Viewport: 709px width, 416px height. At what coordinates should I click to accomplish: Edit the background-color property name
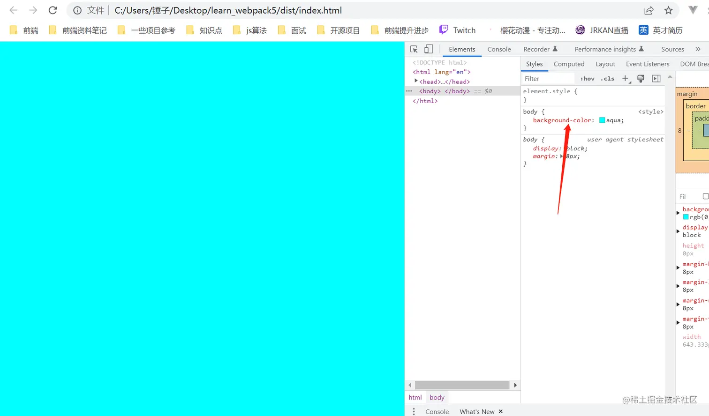coord(562,120)
